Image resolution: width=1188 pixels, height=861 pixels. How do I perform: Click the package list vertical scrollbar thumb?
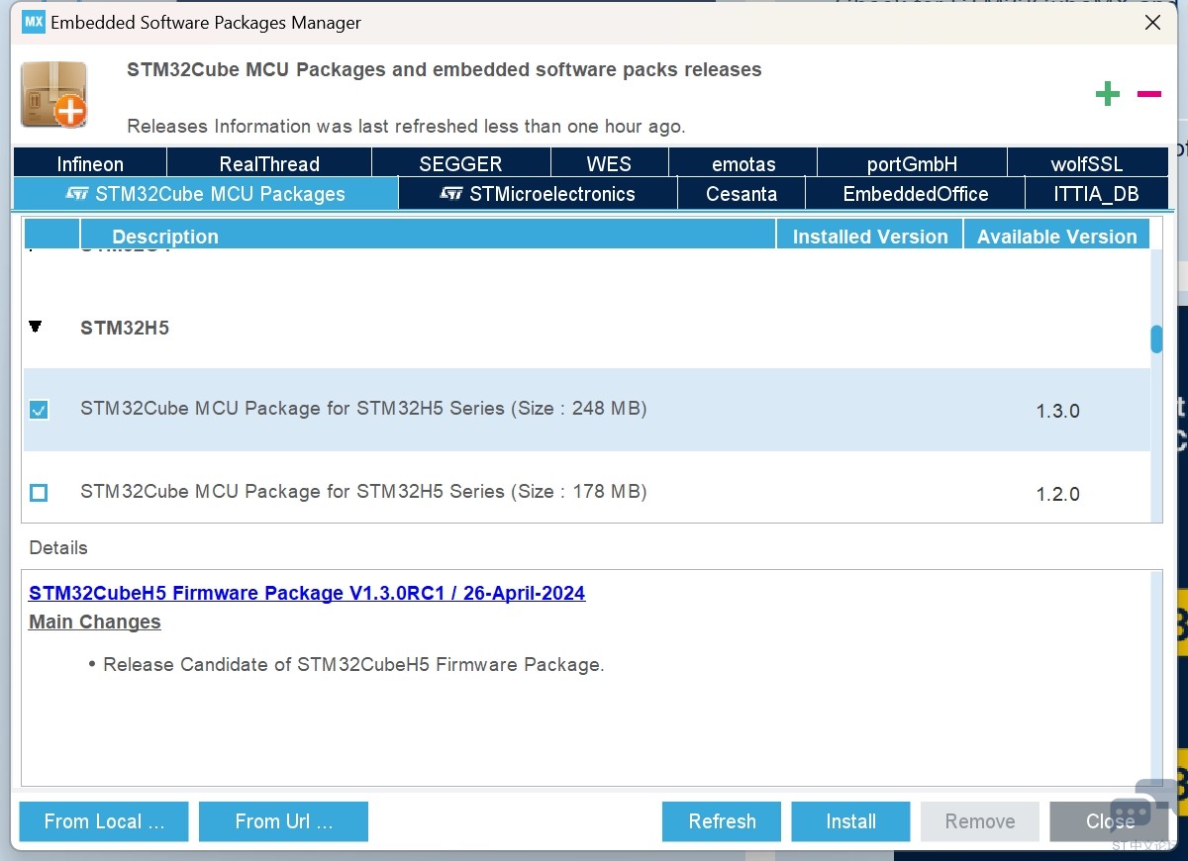[1156, 339]
